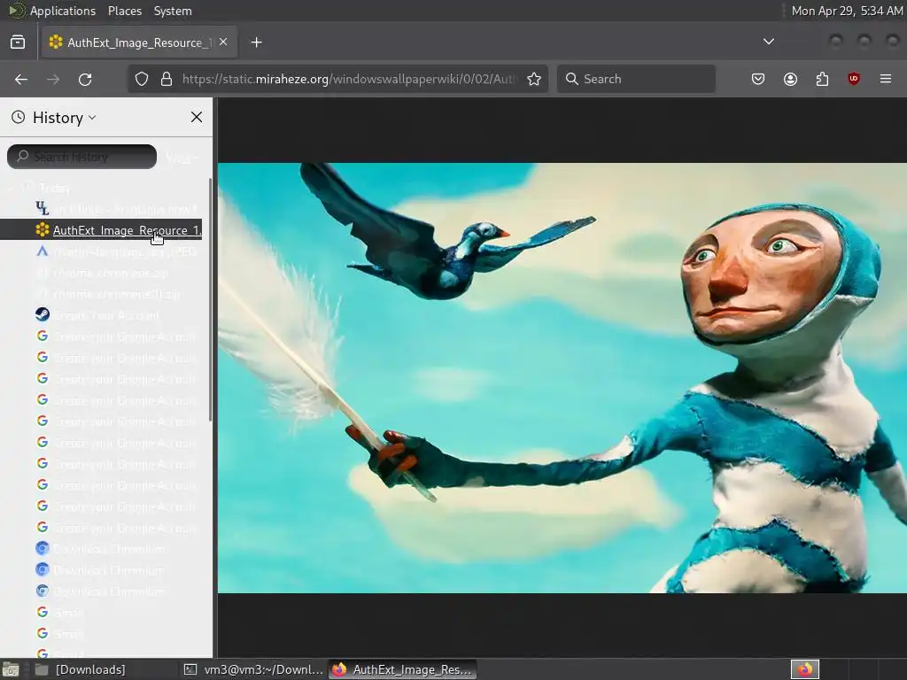Go back one page
907x680 pixels.
[x=21, y=79]
